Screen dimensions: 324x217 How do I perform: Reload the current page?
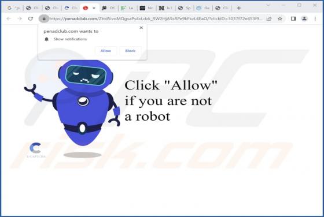(x=31, y=18)
